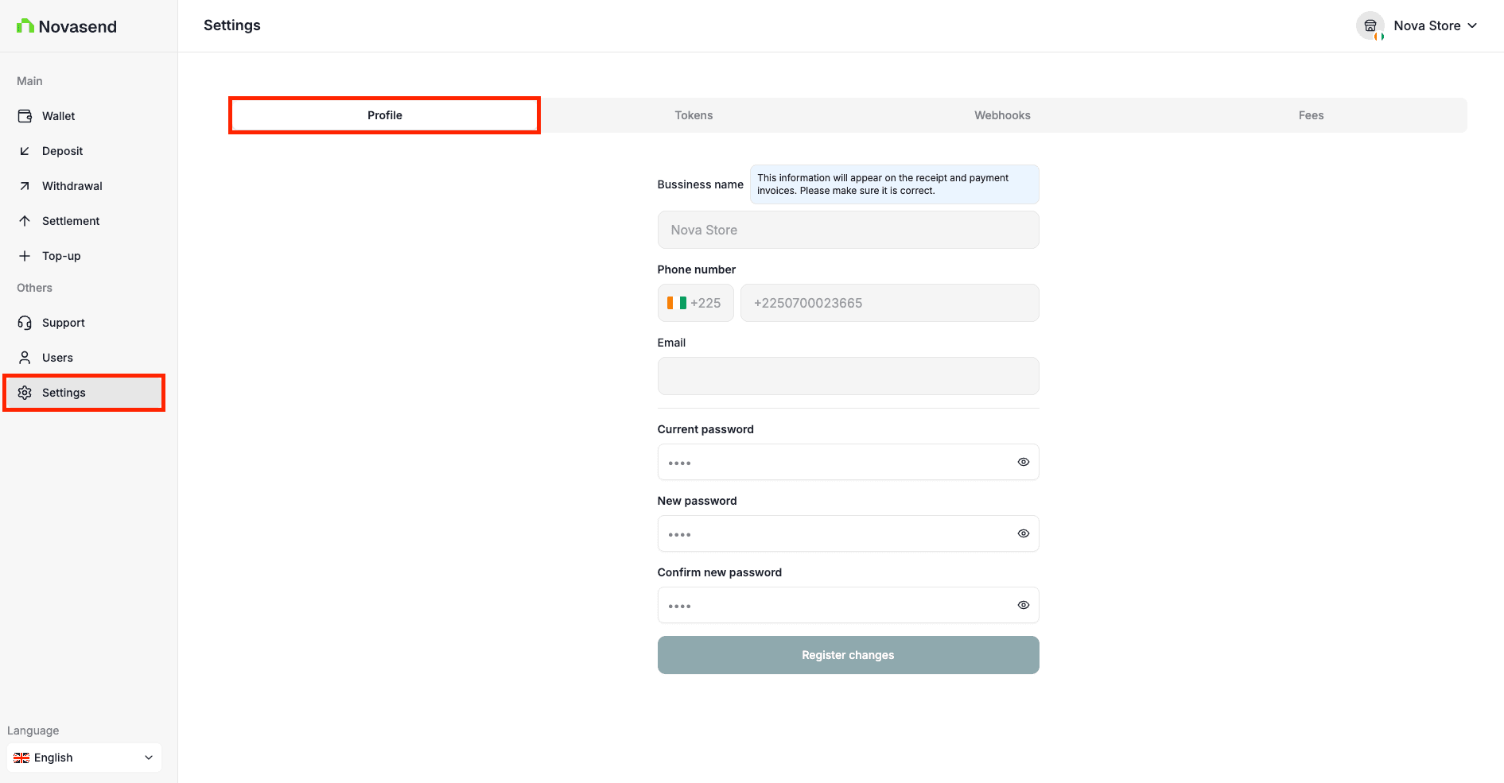Viewport: 1504px width, 783px height.
Task: Click inside the Email input field
Action: click(x=848, y=375)
